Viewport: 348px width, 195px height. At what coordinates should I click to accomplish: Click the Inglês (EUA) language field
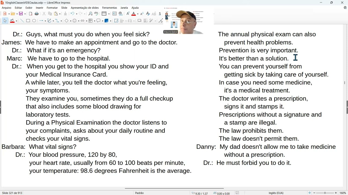[276, 193]
